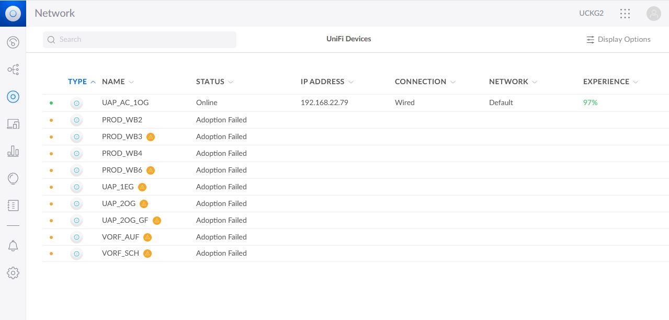The width and height of the screenshot is (669, 320).
Task: Open the NAME column dropdown arrow
Action: coord(131,82)
